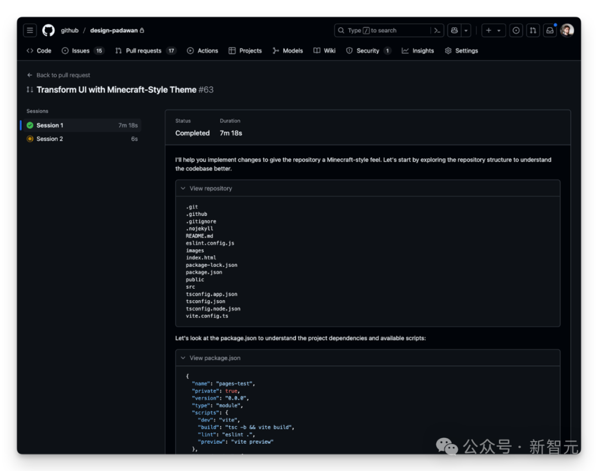Open the command palette icon
598x471 pixels.
click(x=437, y=30)
